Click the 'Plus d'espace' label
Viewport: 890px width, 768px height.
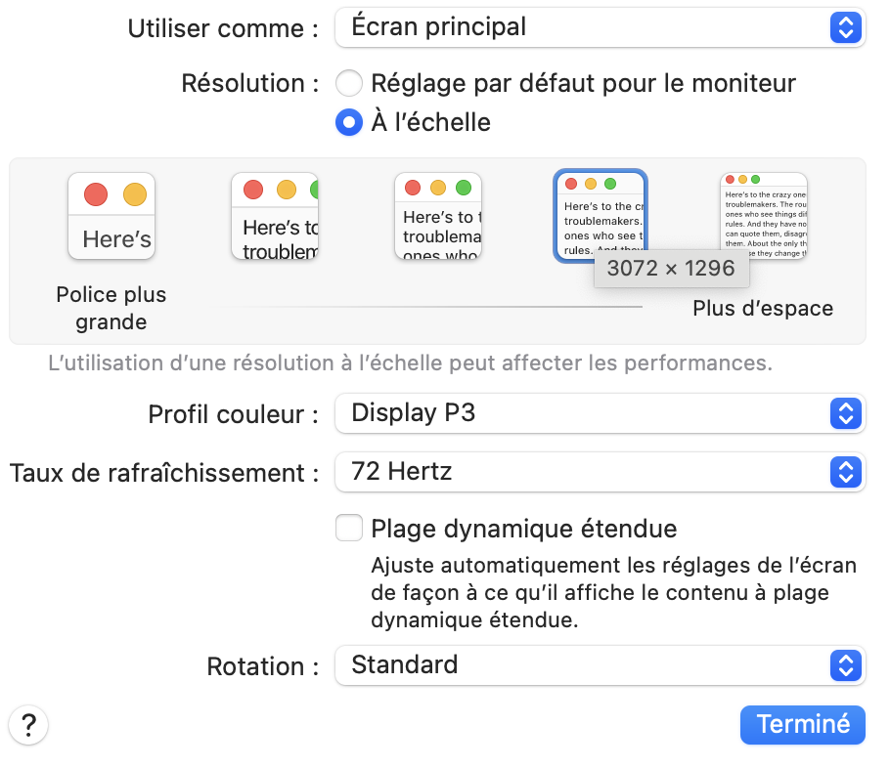pyautogui.click(x=763, y=309)
